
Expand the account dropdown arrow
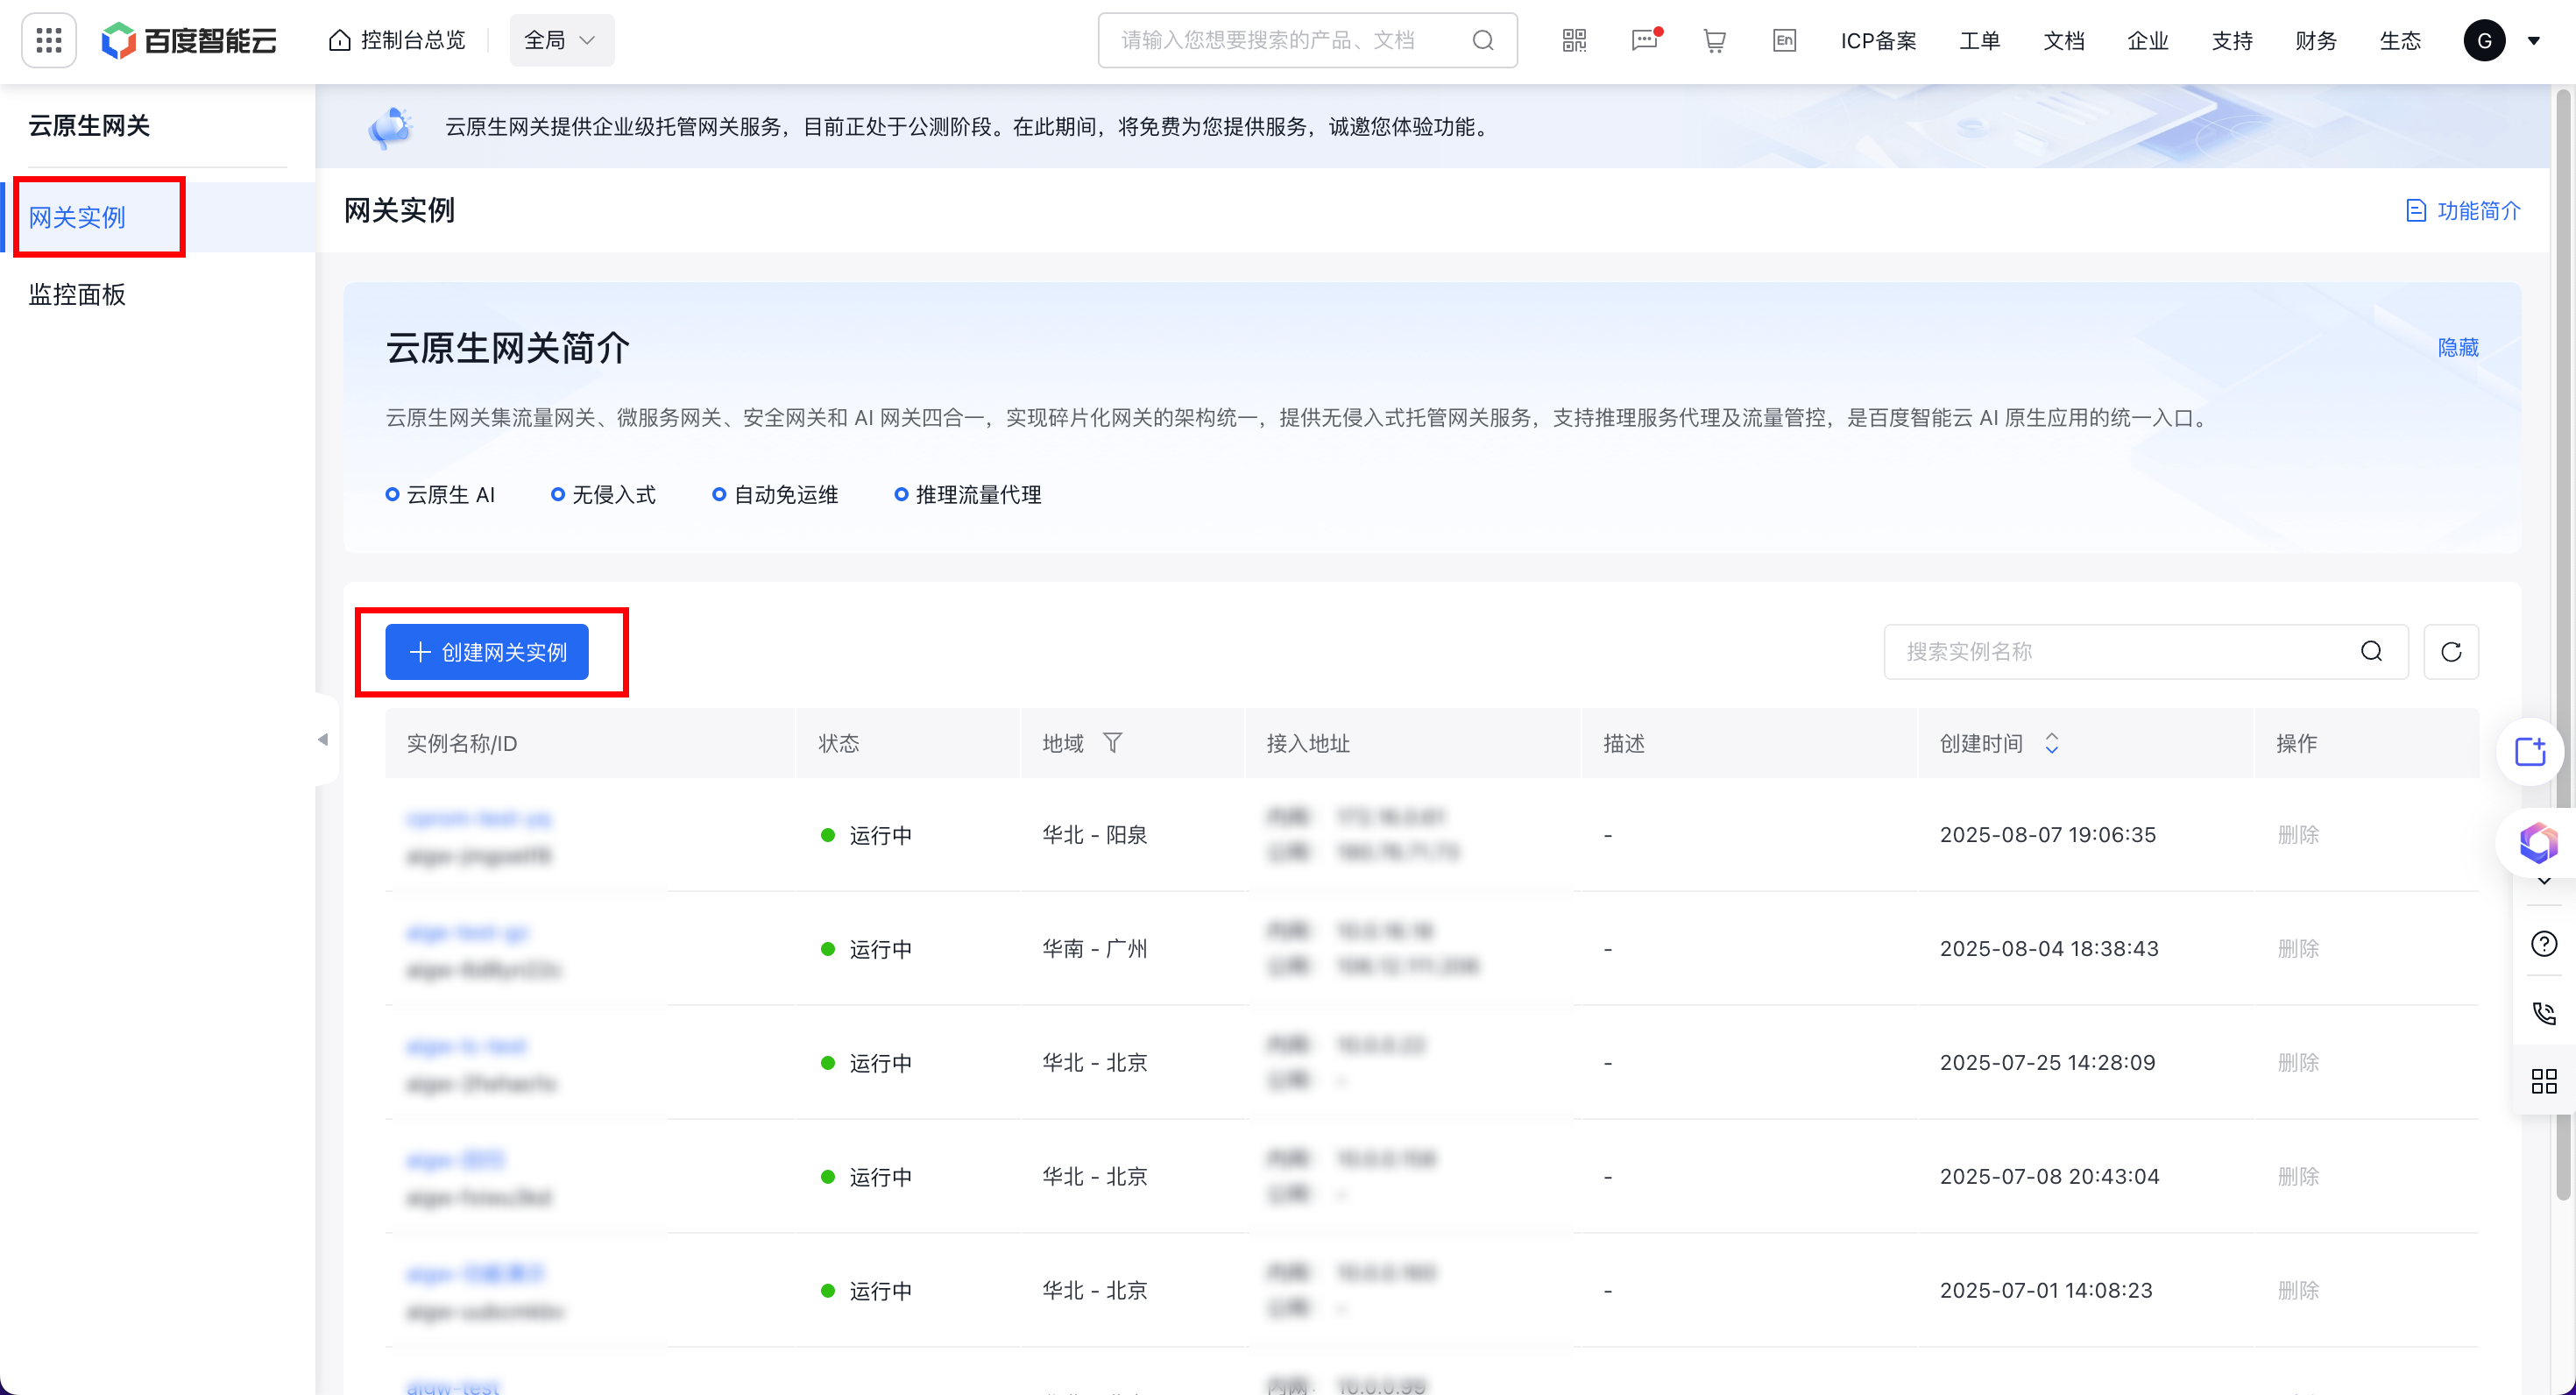(x=2534, y=41)
